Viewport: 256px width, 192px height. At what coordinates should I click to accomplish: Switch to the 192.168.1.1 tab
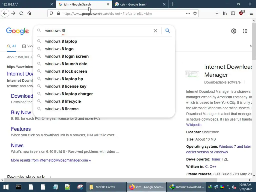click(28, 4)
